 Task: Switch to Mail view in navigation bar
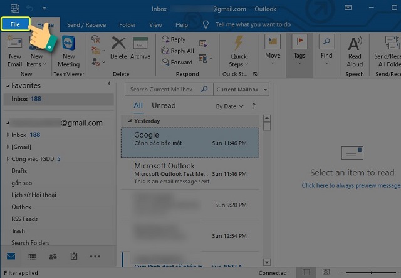[11, 256]
